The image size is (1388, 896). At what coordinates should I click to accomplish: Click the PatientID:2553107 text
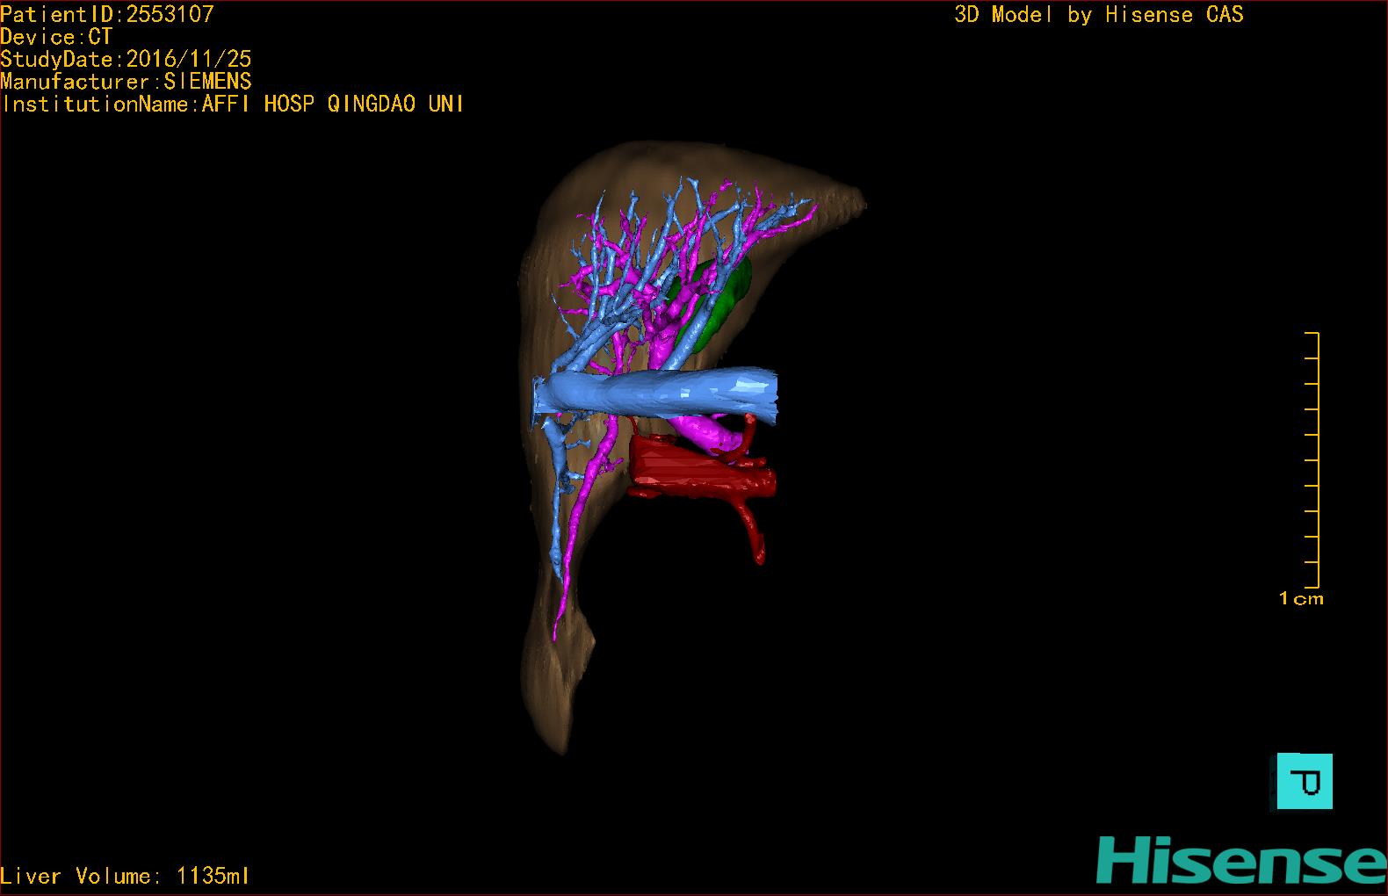[x=107, y=14]
